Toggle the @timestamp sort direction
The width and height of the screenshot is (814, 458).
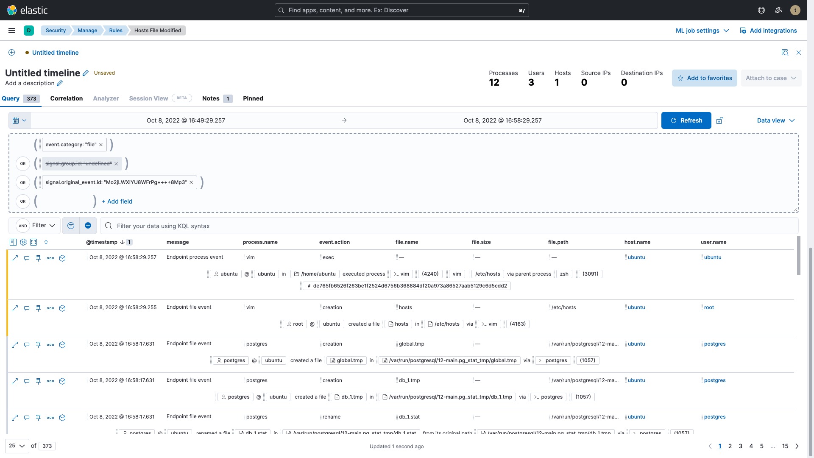[122, 242]
